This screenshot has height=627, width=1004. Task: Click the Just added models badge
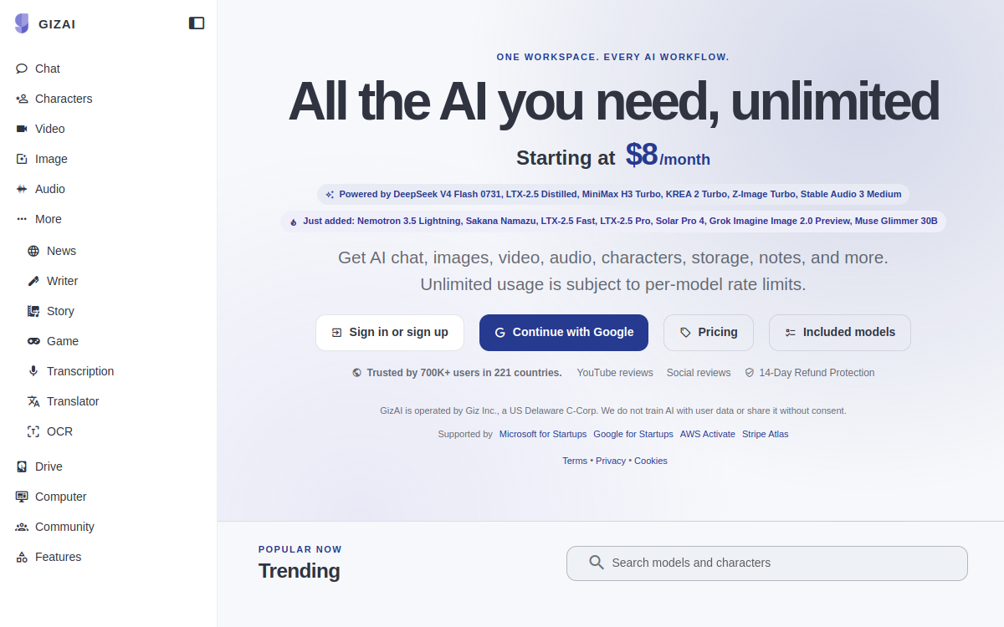pyautogui.click(x=613, y=222)
